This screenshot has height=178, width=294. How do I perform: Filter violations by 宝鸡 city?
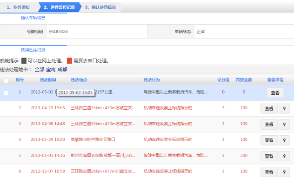click(51, 70)
